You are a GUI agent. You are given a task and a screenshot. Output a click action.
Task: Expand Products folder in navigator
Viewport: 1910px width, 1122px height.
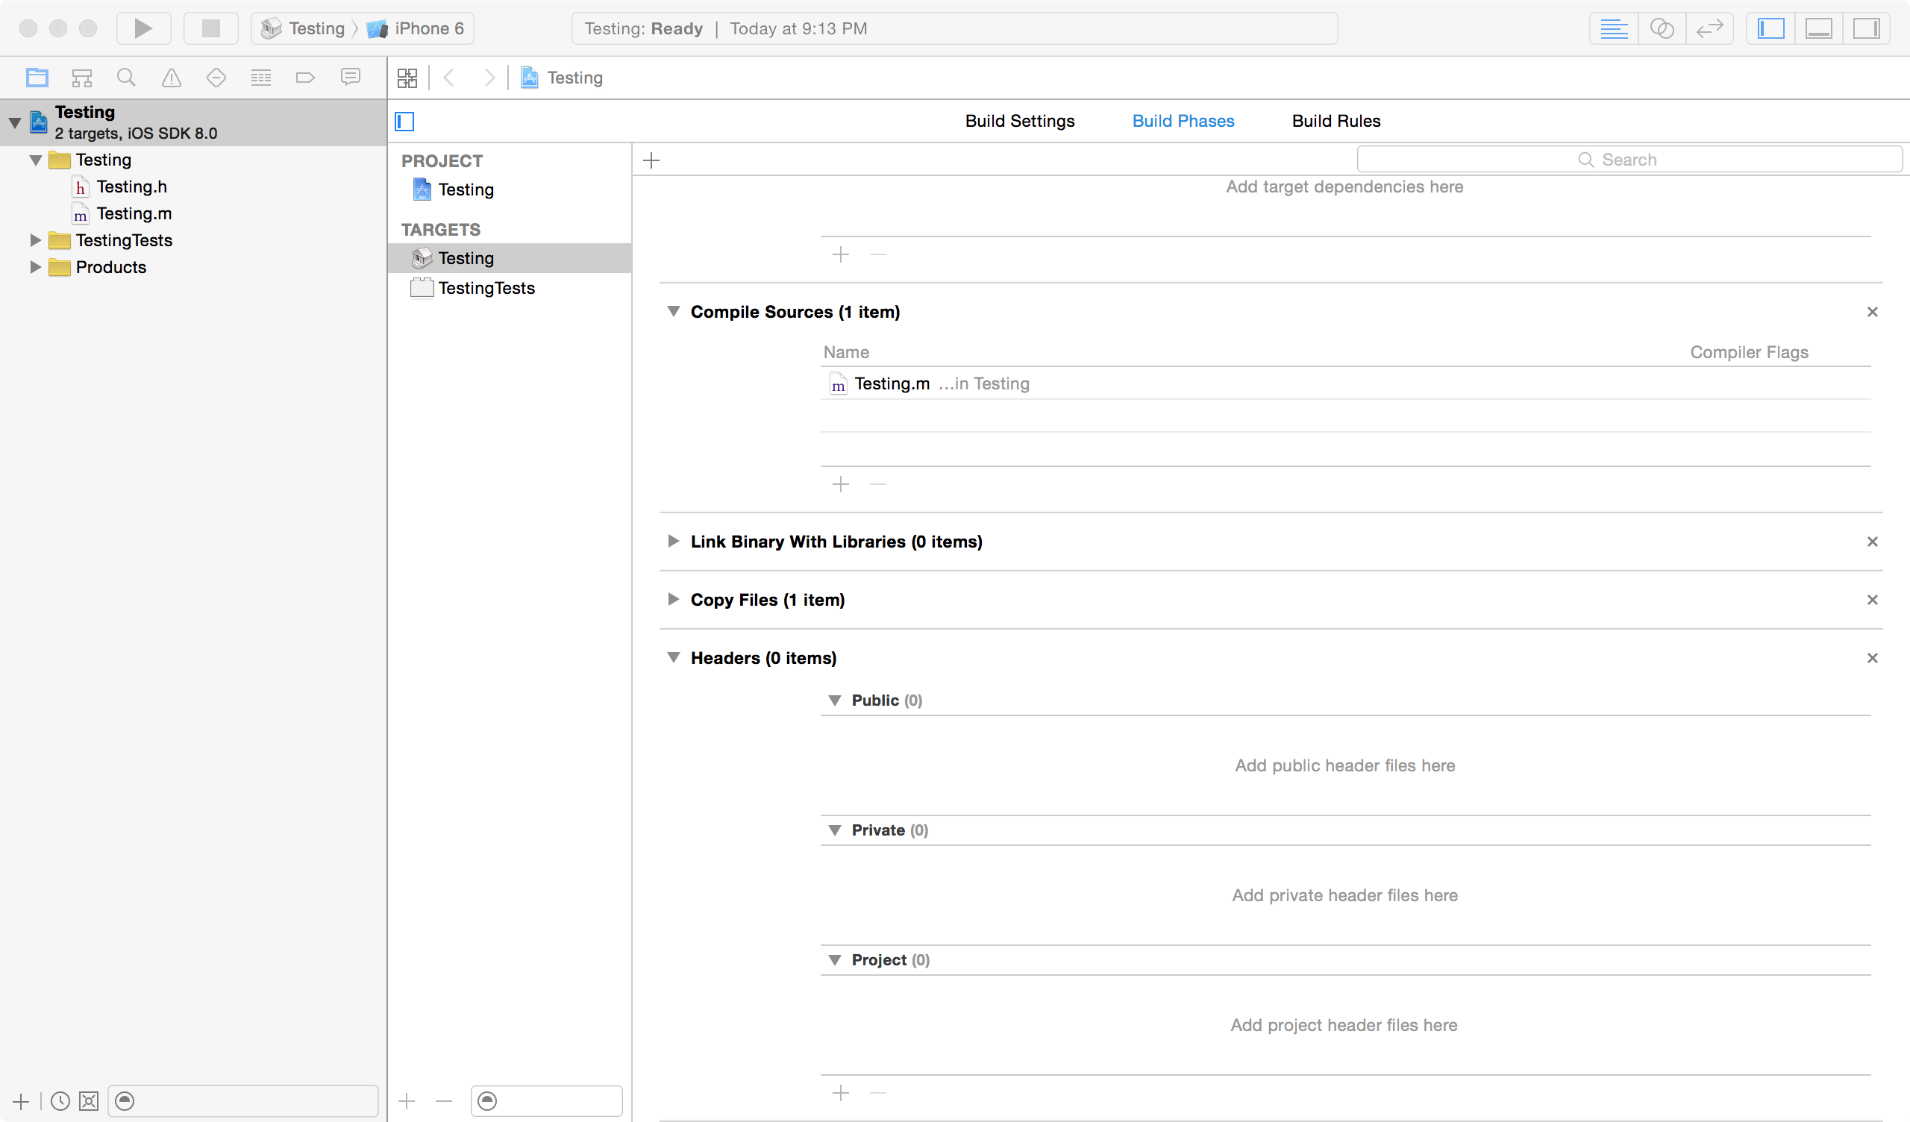(x=35, y=267)
